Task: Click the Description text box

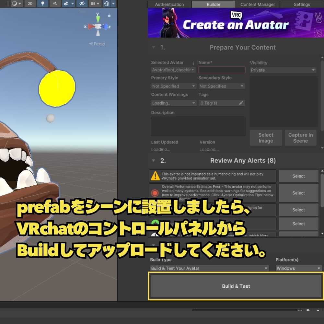Action: point(198,126)
